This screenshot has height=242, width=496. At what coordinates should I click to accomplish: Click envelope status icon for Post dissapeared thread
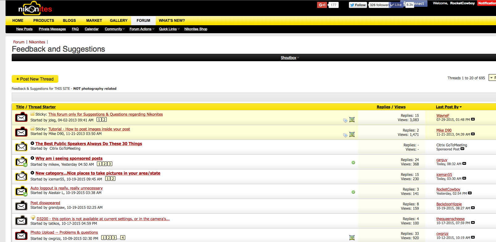click(x=21, y=205)
